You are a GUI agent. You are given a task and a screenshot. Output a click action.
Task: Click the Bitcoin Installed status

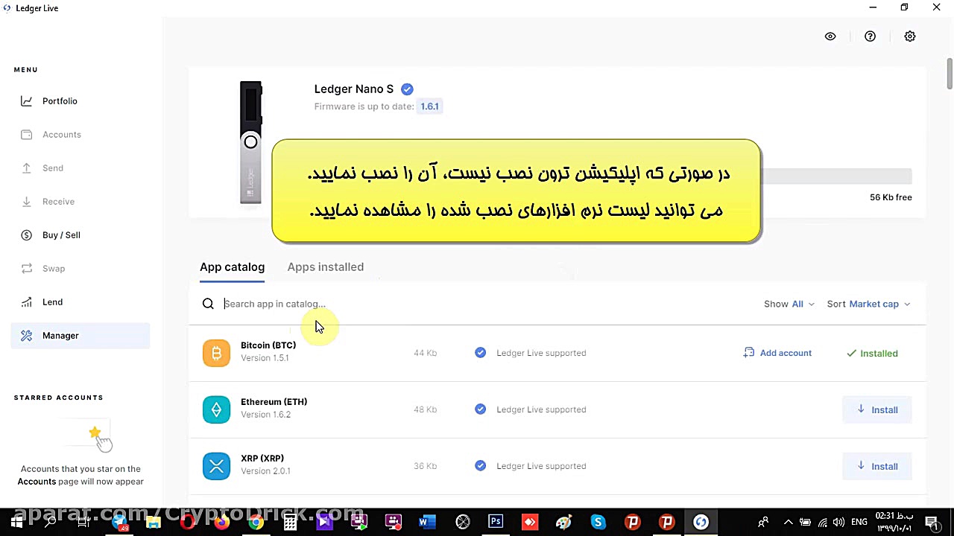(872, 354)
